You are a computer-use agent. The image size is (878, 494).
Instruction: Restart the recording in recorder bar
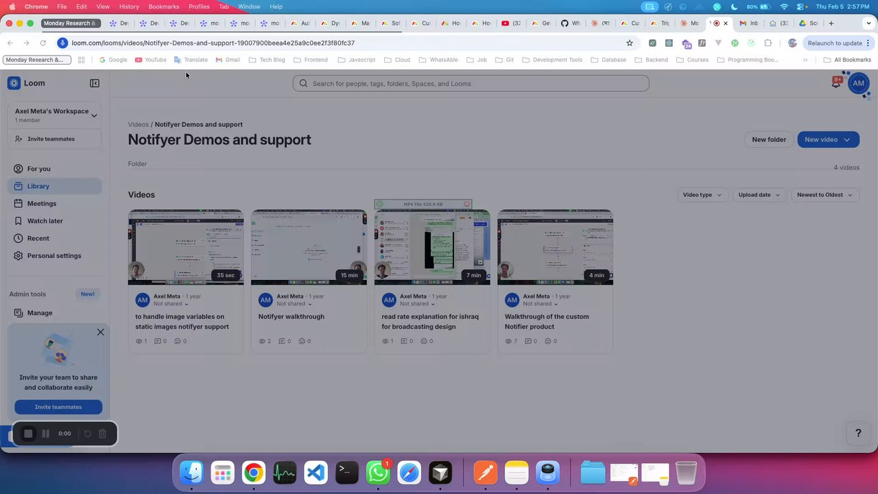tap(87, 434)
